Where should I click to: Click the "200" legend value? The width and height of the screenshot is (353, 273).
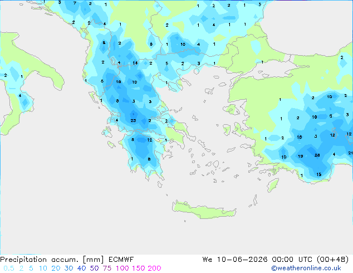click(x=154, y=269)
